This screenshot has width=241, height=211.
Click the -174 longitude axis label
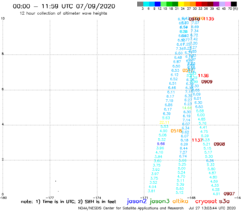(x=97, y=198)
